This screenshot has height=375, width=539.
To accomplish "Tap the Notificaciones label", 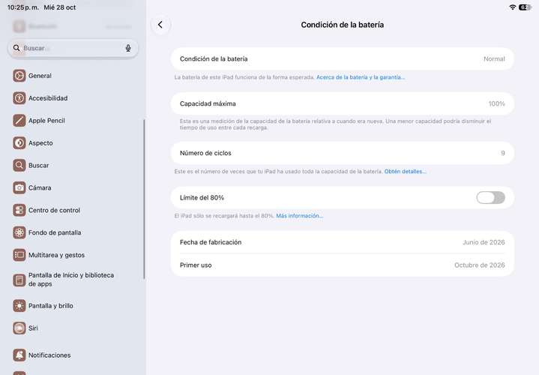I will pos(49,355).
